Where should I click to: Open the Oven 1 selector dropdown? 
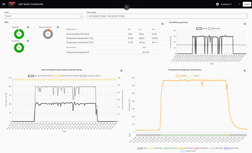pyautogui.click(x=44, y=16)
